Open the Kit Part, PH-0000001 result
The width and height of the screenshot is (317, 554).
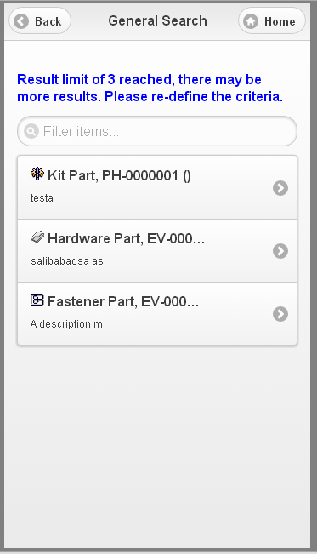click(x=157, y=187)
